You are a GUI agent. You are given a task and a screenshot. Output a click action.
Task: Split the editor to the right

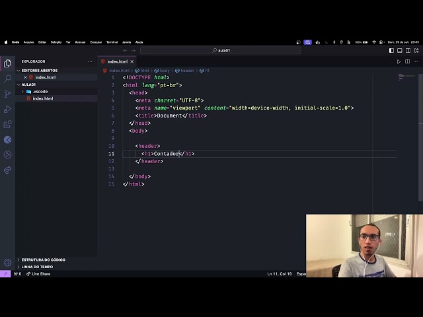pos(407,61)
